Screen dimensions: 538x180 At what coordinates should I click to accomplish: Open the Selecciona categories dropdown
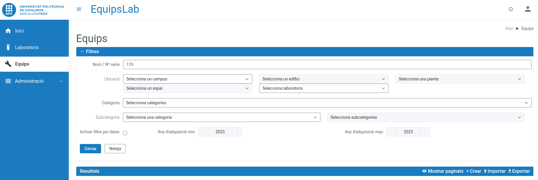pyautogui.click(x=327, y=103)
